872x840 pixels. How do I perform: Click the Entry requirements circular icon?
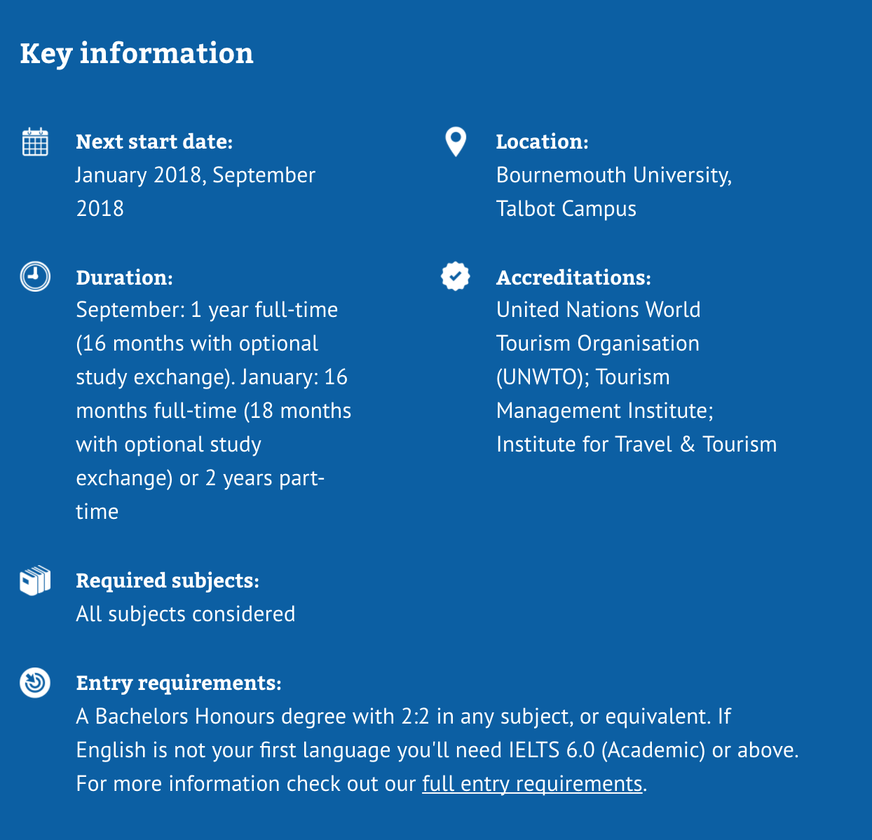(x=35, y=682)
